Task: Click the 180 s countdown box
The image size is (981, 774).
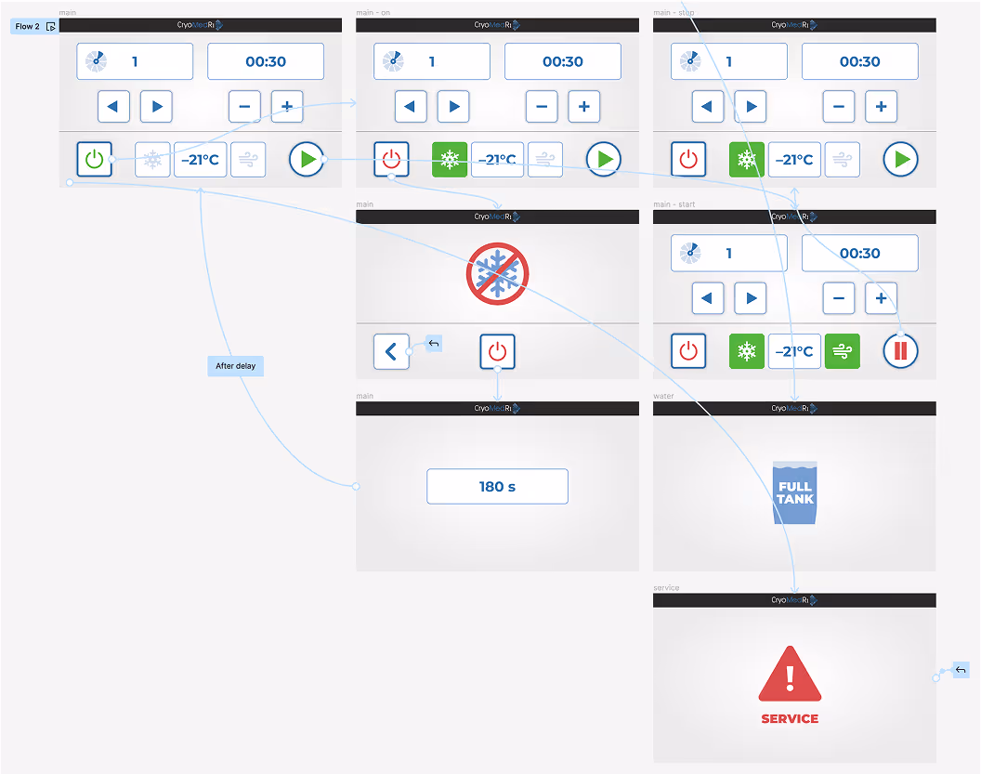Action: (497, 486)
